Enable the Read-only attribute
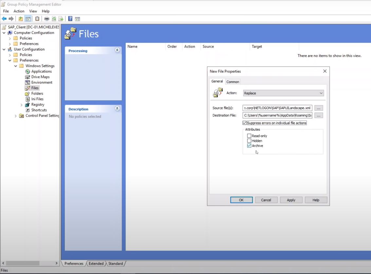 pos(249,136)
